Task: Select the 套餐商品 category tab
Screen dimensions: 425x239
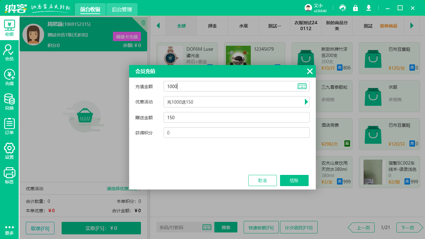Action: point(389,26)
